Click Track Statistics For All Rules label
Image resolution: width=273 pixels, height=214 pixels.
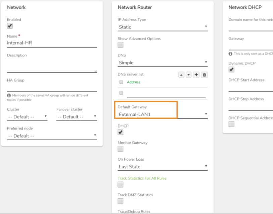(x=142, y=178)
